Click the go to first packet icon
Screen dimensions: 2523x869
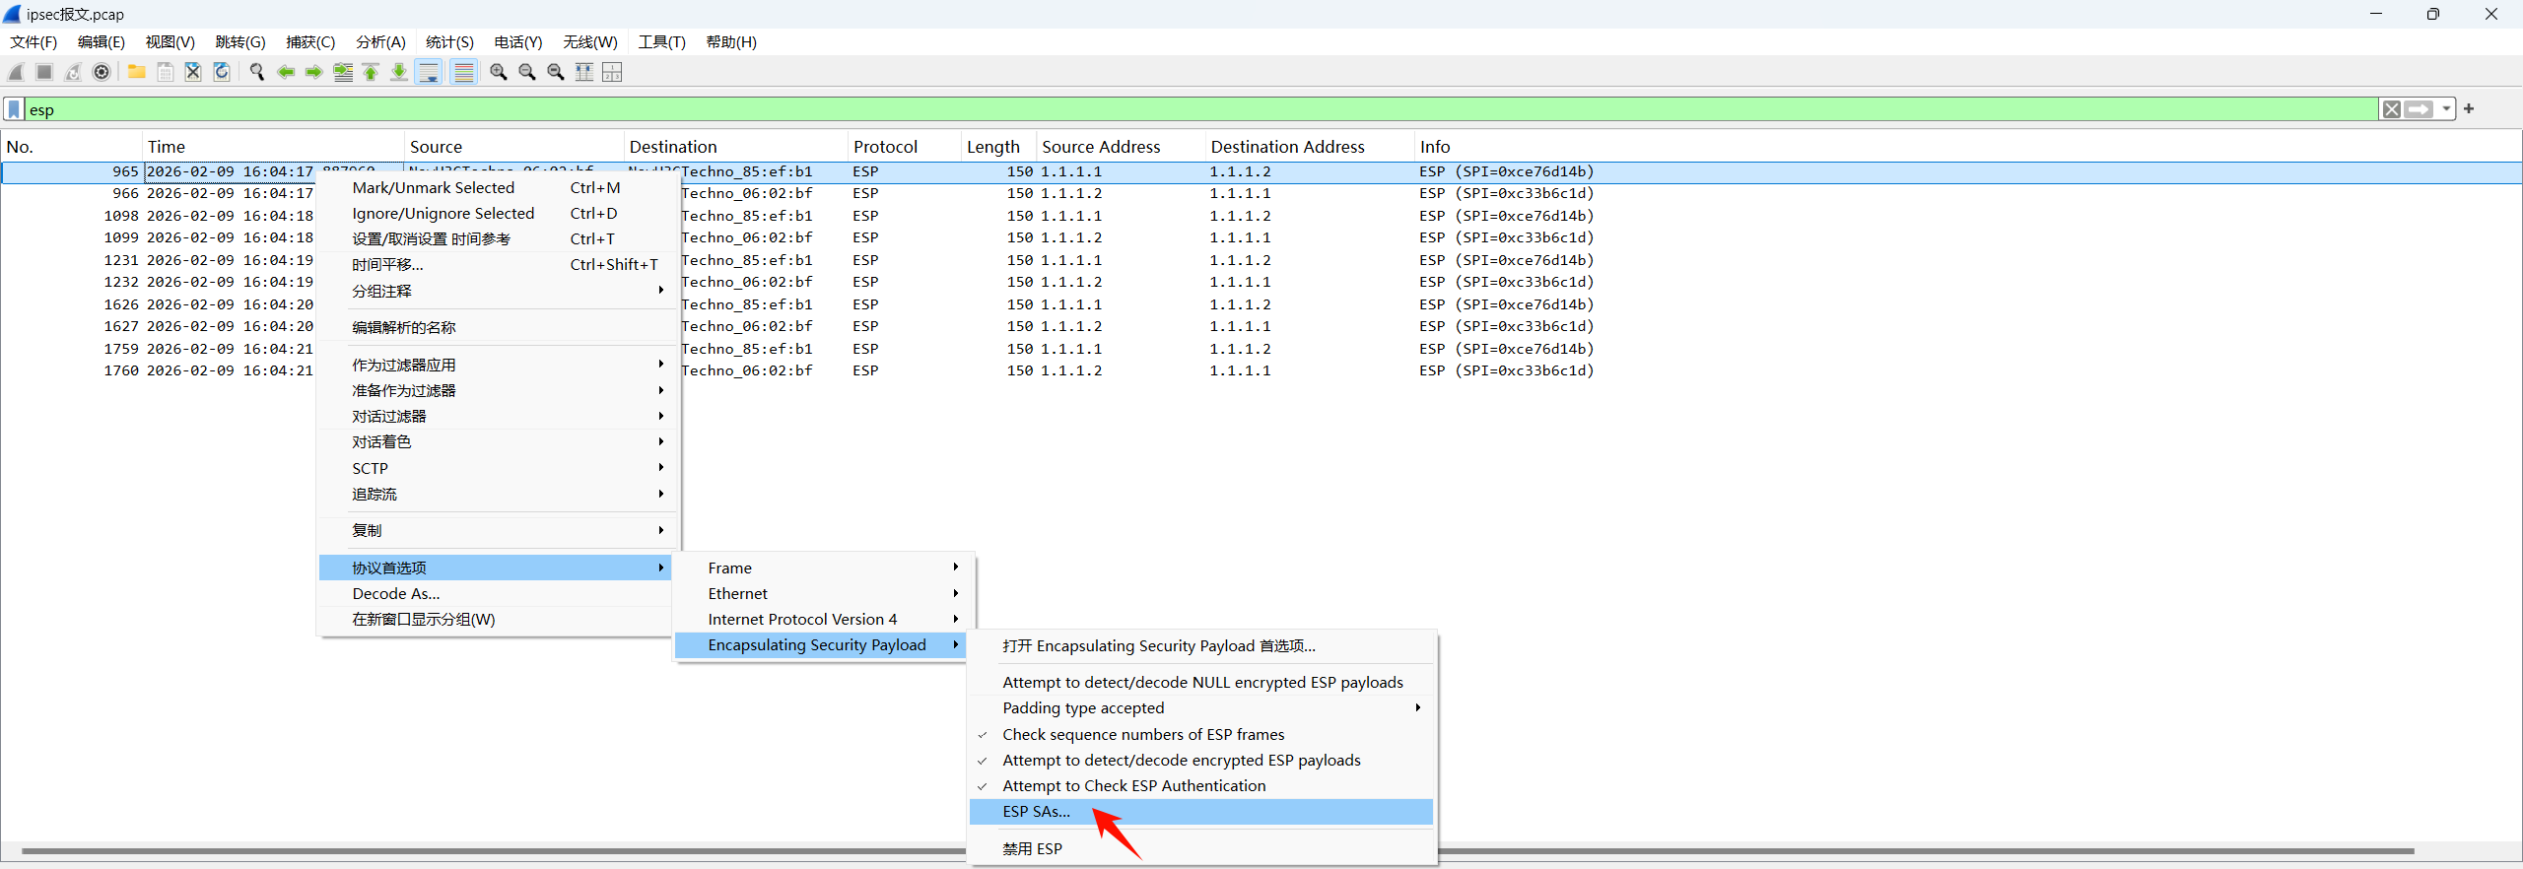tap(371, 72)
